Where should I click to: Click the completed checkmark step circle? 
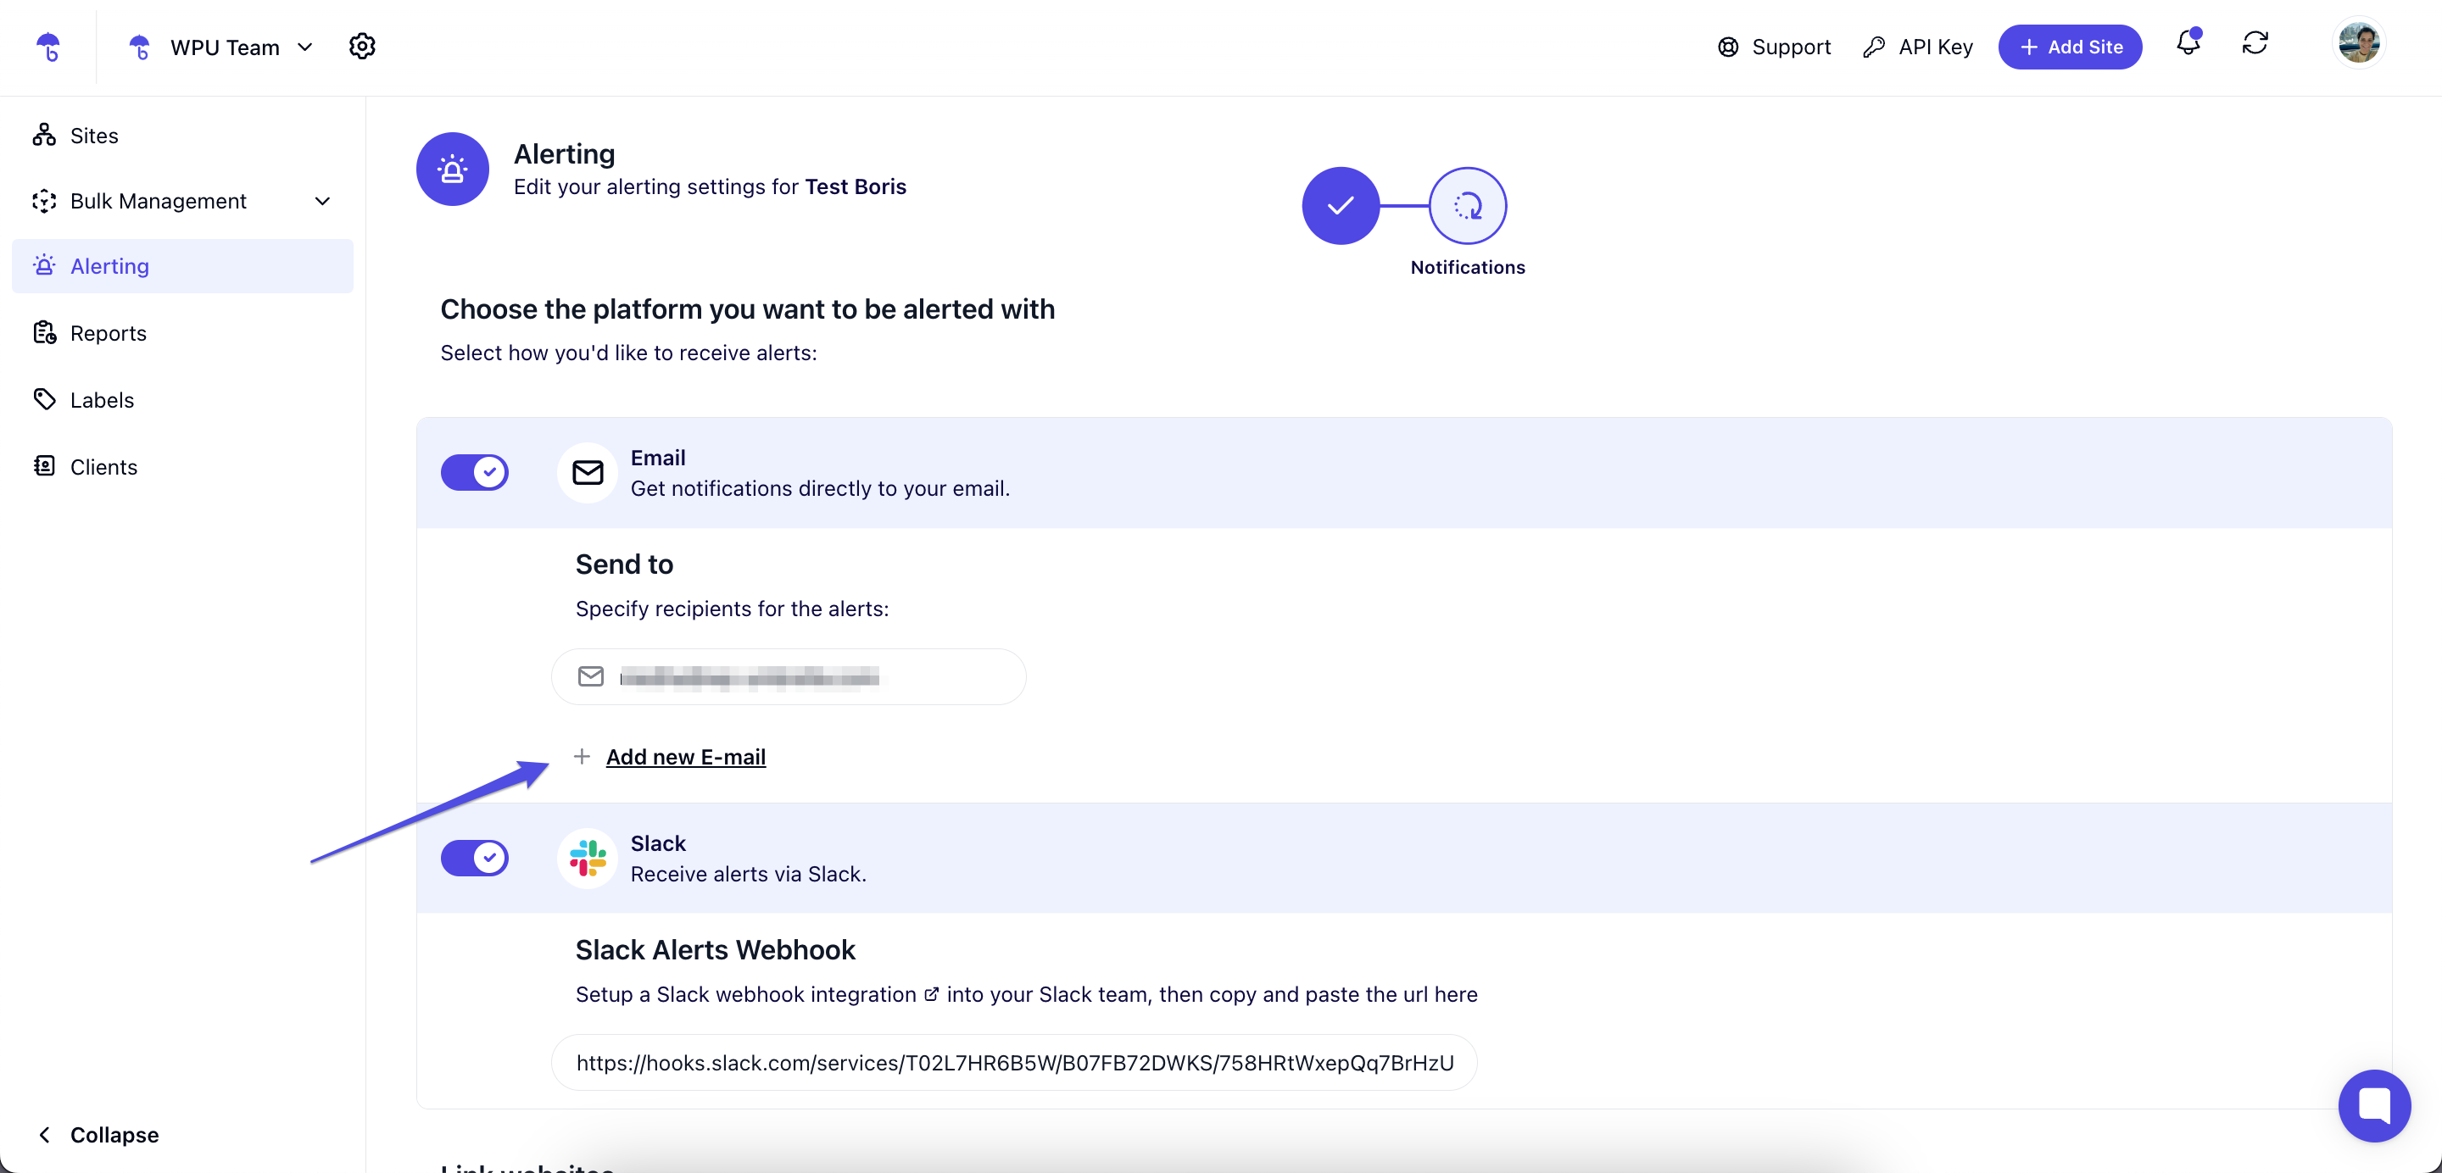[x=1340, y=206]
